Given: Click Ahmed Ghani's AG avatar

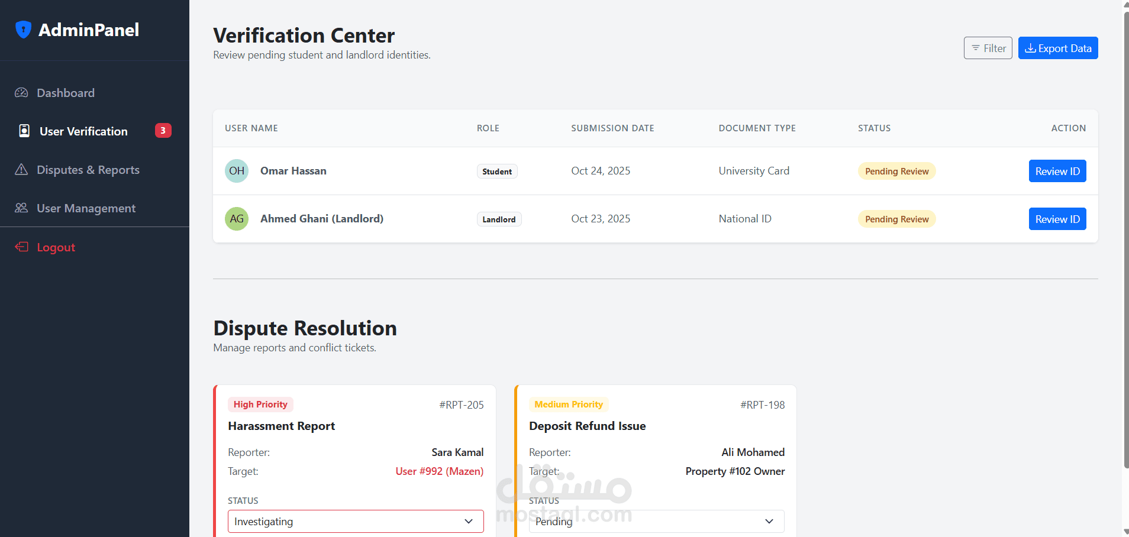Looking at the screenshot, I should pos(237,219).
